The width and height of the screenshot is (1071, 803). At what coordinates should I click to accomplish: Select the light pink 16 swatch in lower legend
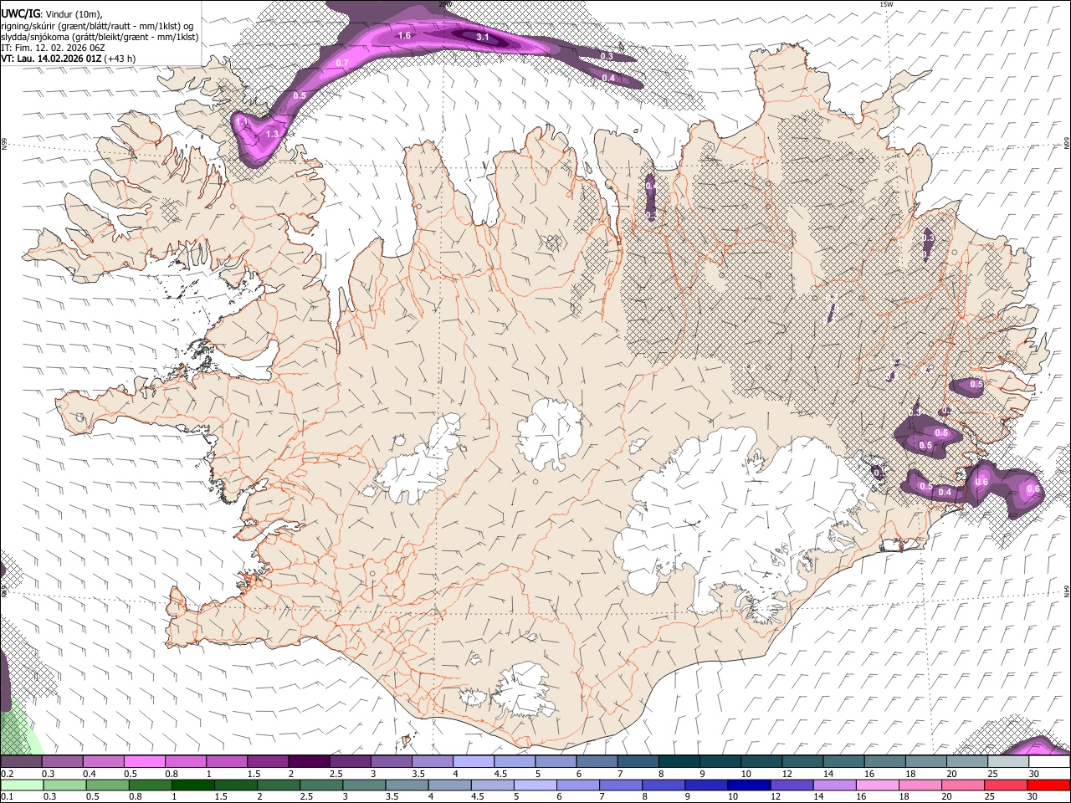877,785
